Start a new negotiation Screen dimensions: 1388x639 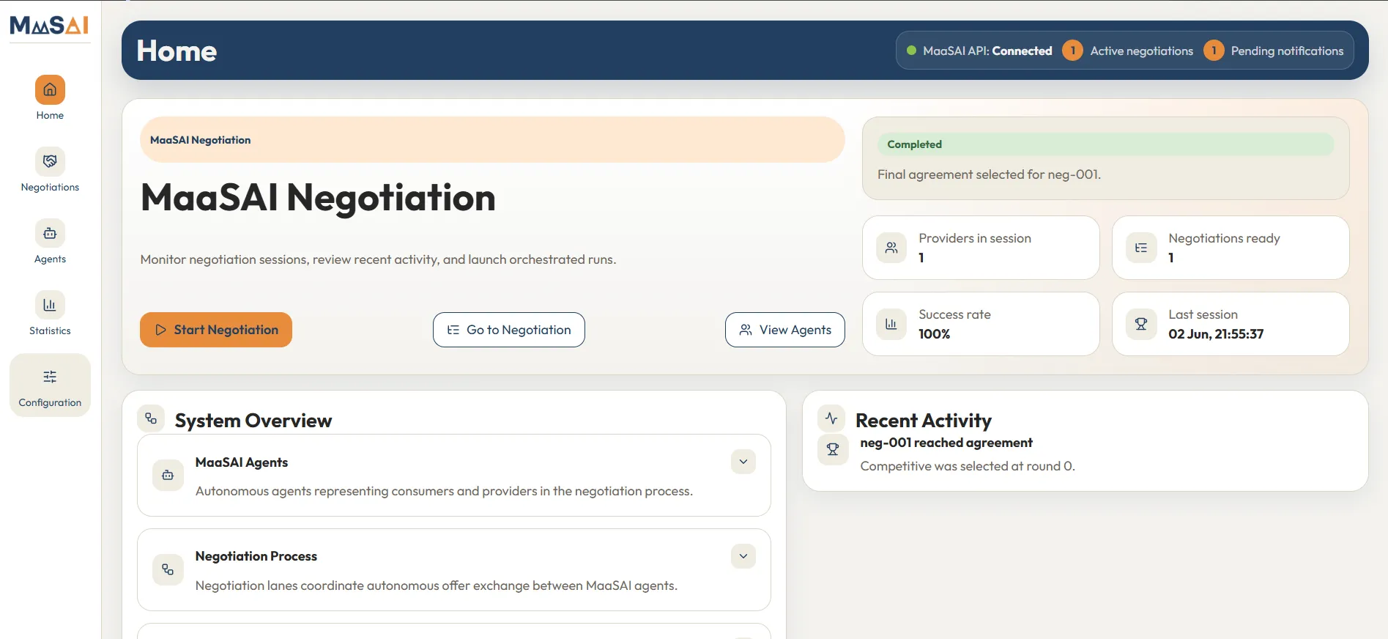(216, 330)
